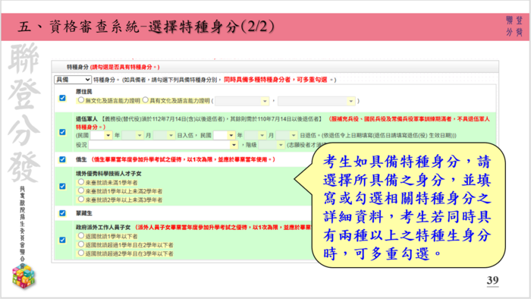Click the page number 39
This screenshot has width=531, height=299.
pyautogui.click(x=493, y=280)
